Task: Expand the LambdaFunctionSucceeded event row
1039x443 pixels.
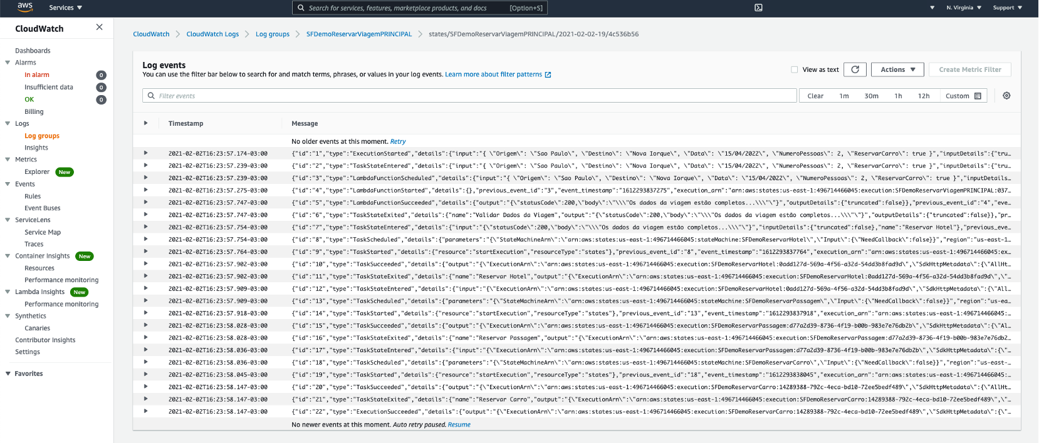Action: [x=145, y=202]
